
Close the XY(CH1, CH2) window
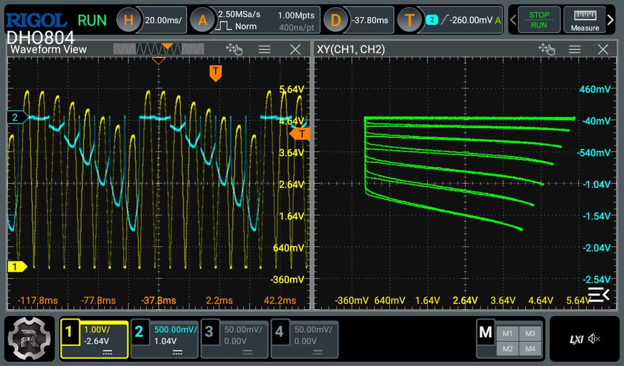[603, 49]
